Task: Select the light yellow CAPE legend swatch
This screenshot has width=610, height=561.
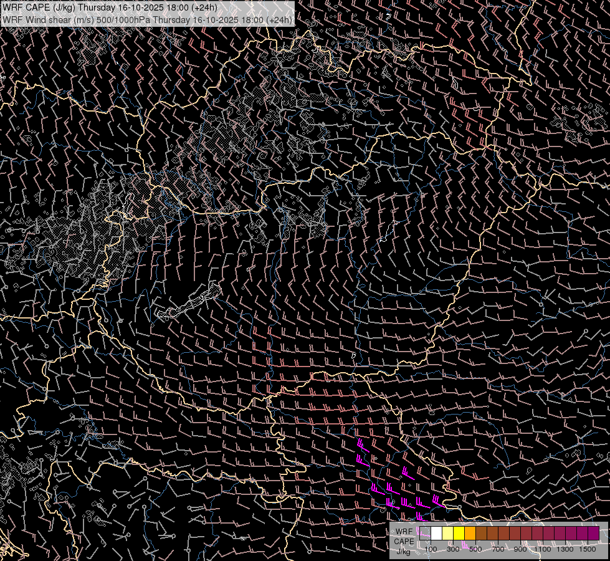Action: point(447,533)
